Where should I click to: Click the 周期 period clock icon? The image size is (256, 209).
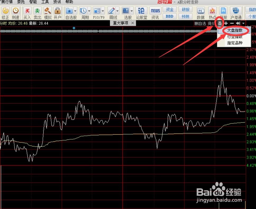point(83,11)
